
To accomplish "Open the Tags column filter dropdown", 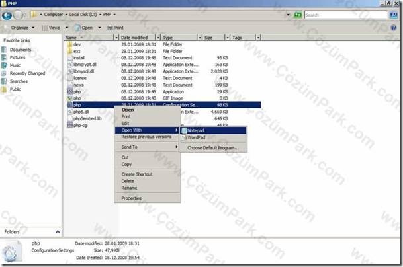I will (x=258, y=38).
